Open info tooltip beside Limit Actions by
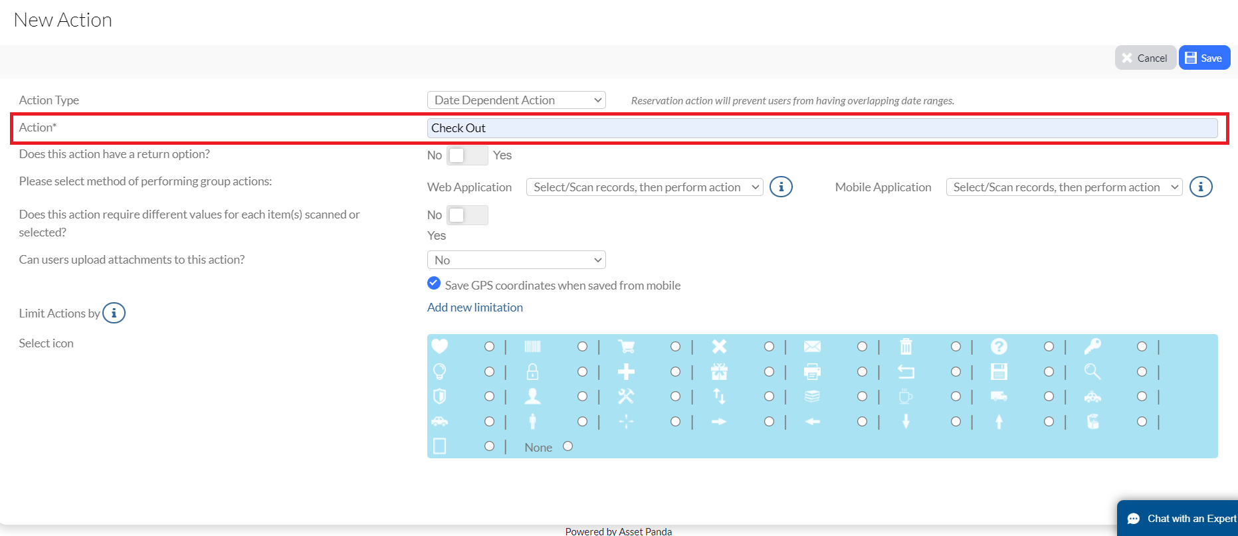1238x536 pixels. click(x=114, y=313)
